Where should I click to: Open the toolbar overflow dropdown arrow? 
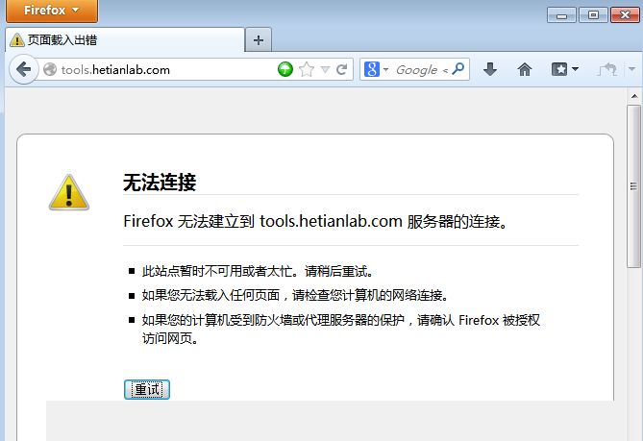click(x=631, y=69)
